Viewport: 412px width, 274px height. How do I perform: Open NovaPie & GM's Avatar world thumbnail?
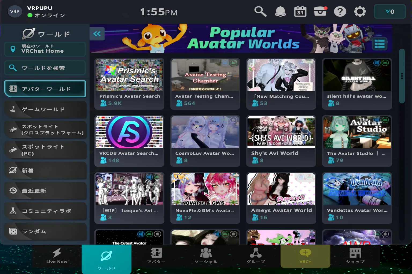[x=205, y=189]
